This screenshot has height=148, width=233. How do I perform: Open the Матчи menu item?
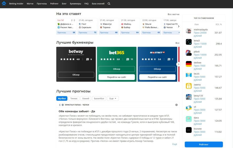coord(30,3)
